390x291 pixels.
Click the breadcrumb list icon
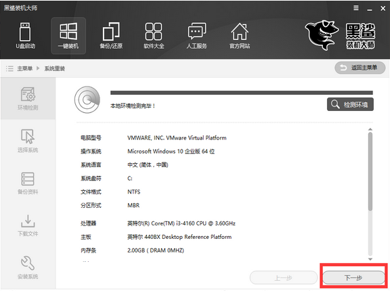pyautogui.click(x=9, y=68)
